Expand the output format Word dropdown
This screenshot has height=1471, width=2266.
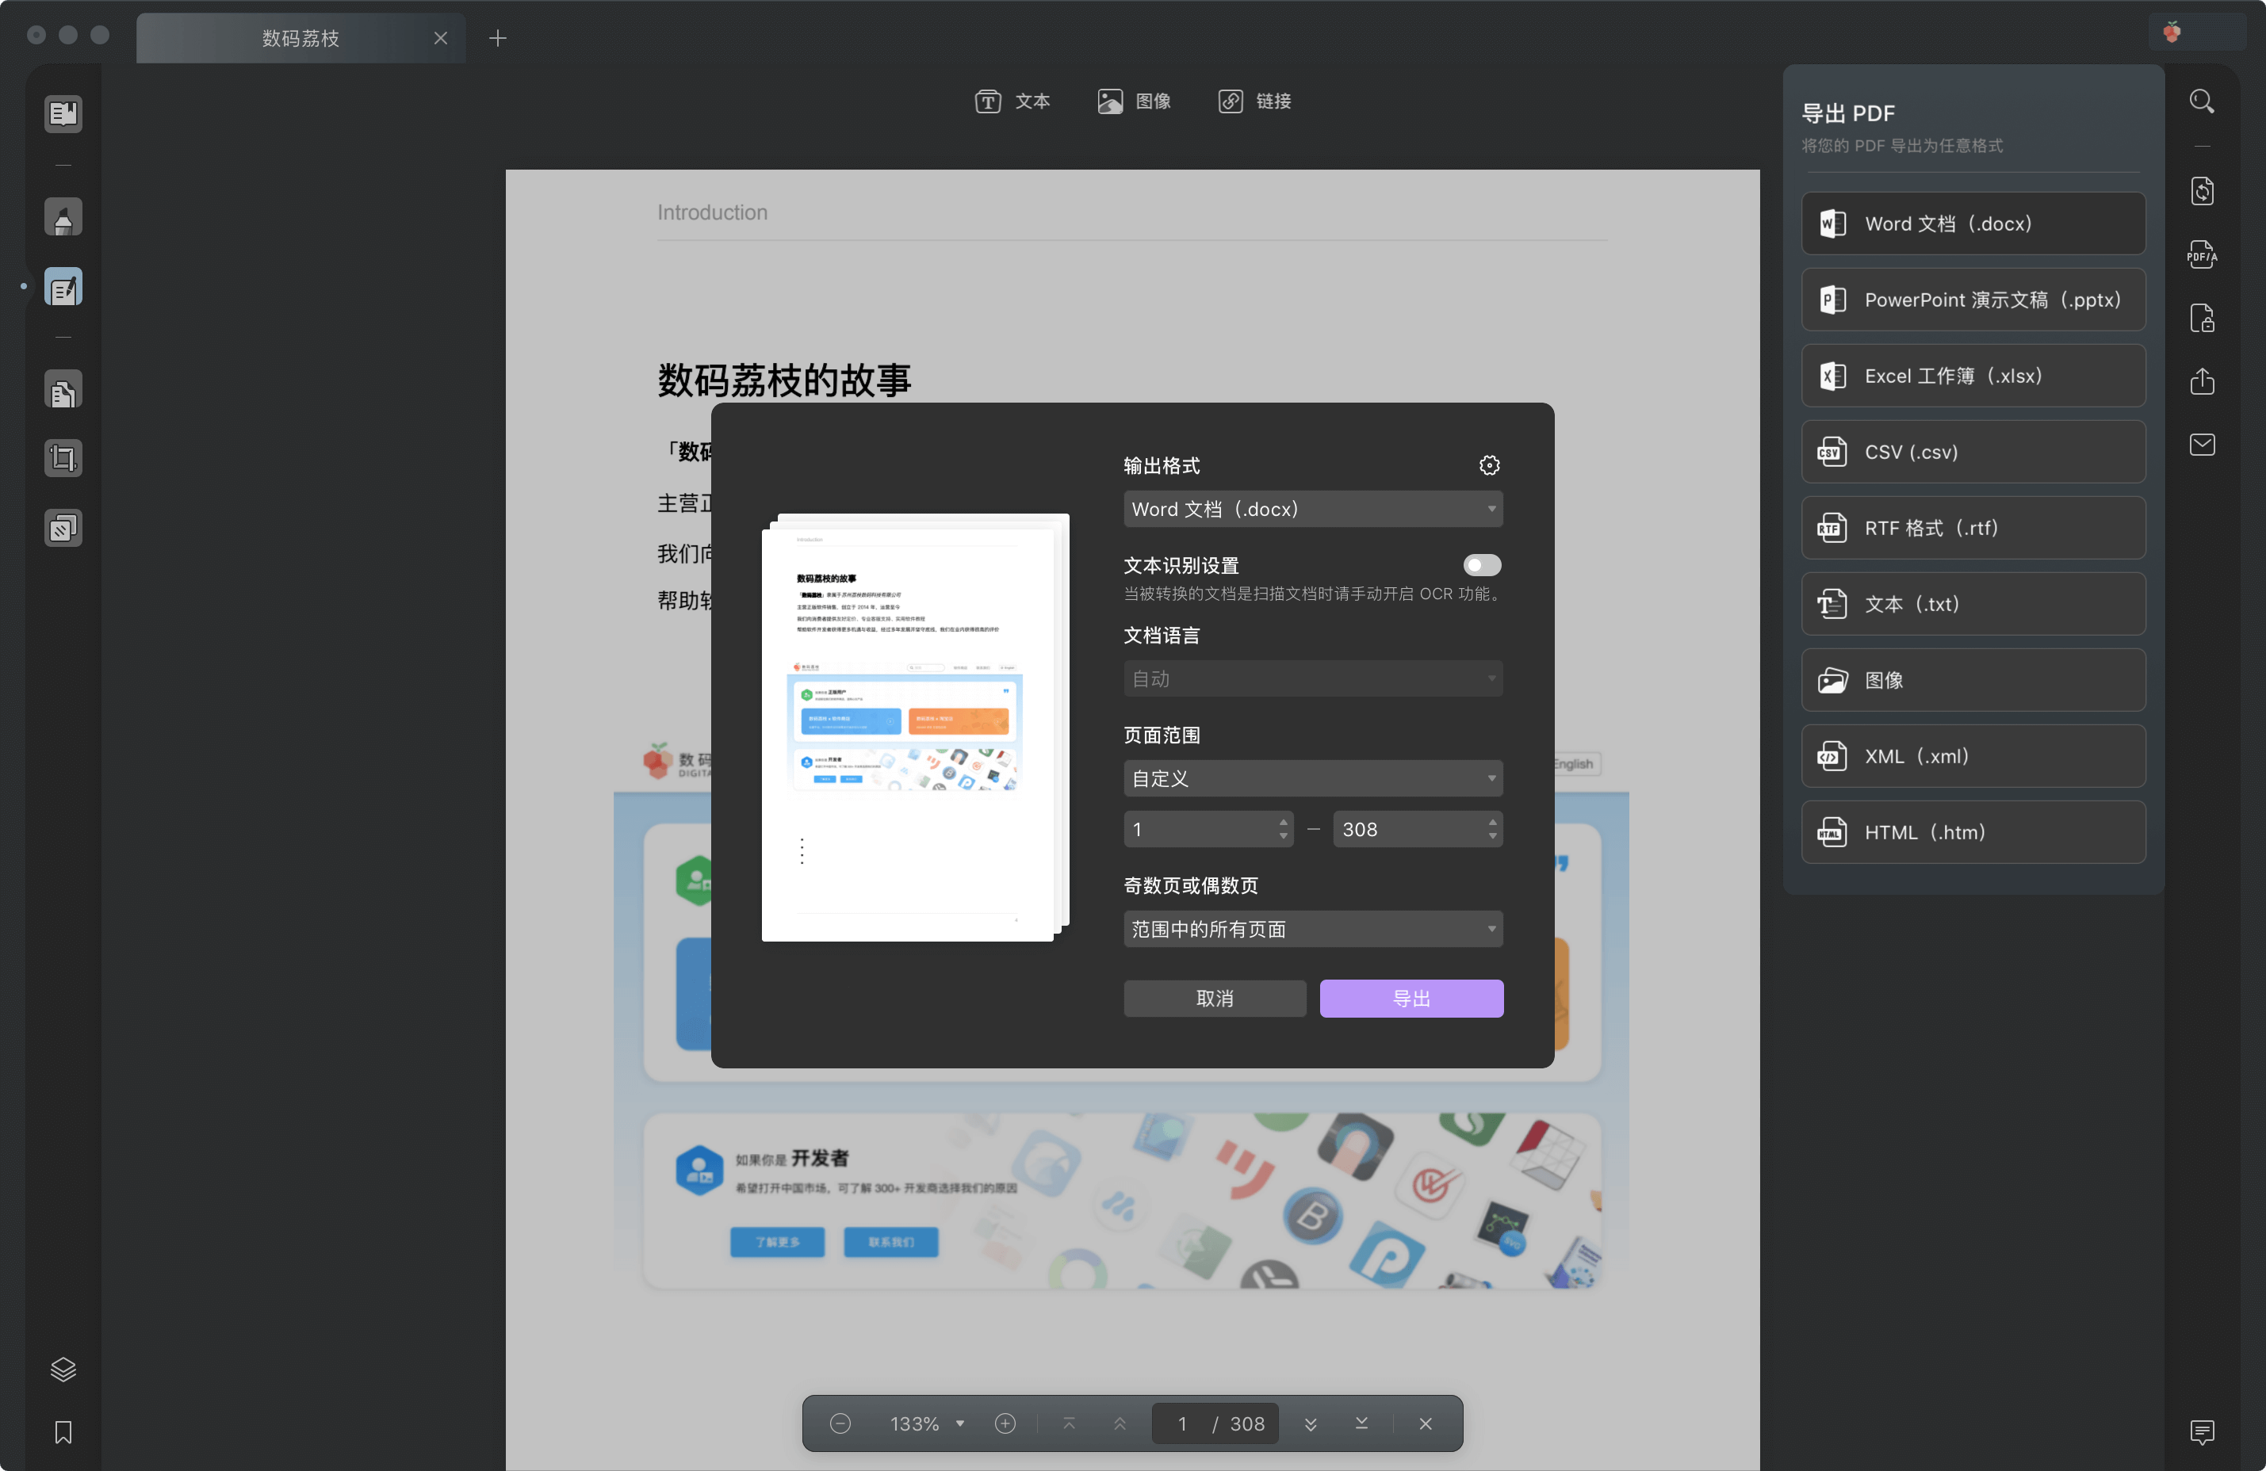[x=1312, y=509]
